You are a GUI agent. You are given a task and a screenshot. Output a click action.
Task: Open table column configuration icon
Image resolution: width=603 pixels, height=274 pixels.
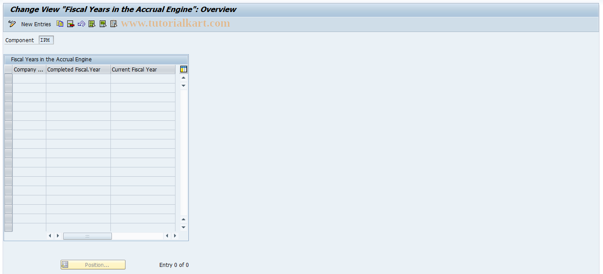tap(183, 69)
